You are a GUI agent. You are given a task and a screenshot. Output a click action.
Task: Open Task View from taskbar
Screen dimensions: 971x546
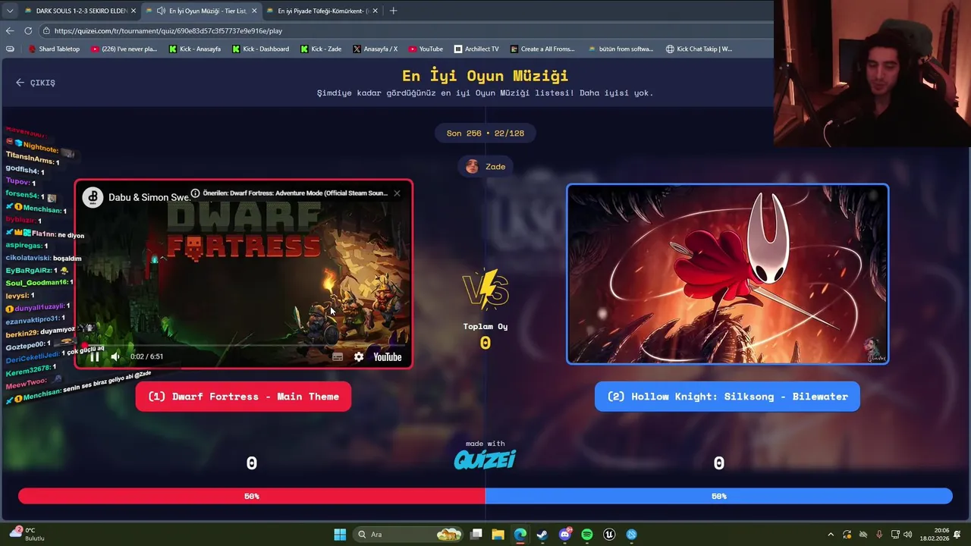point(476,535)
